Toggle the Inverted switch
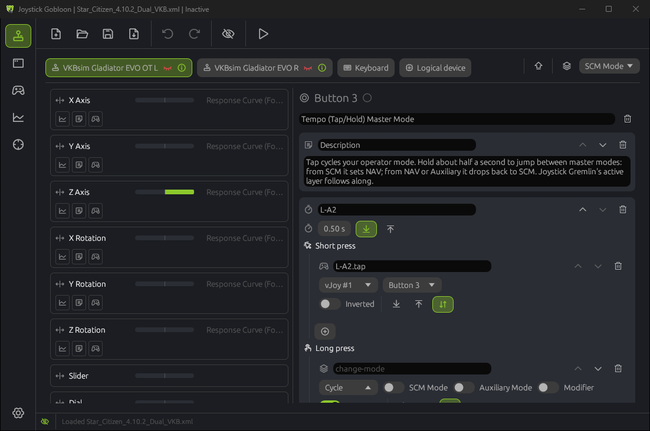 330,304
